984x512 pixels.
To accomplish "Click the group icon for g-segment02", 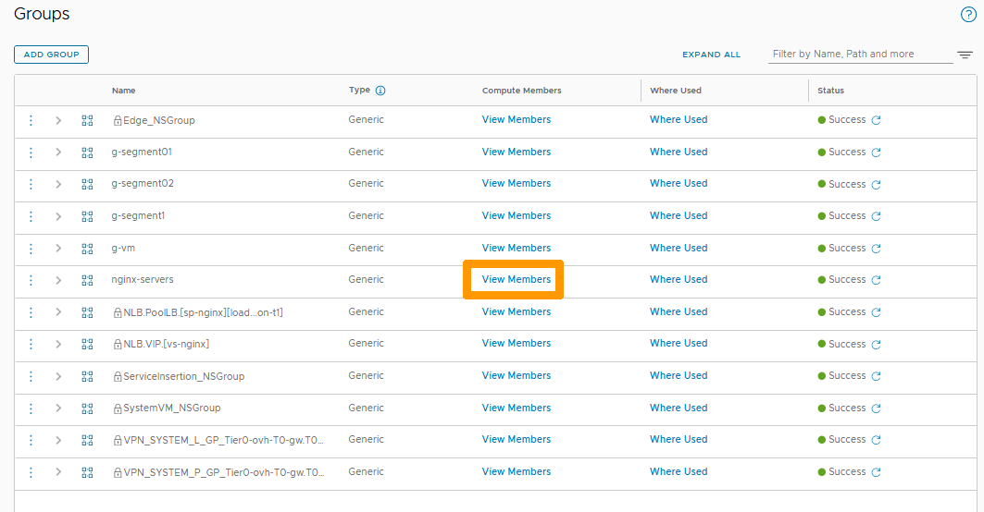I will point(88,184).
